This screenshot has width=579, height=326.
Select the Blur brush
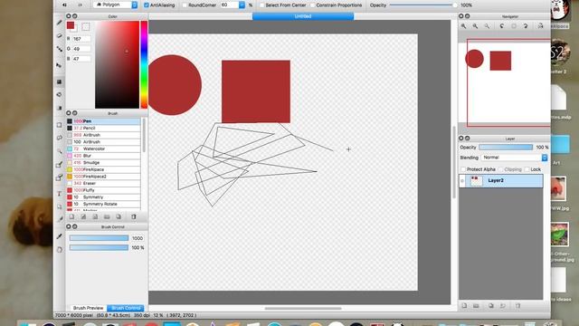[x=103, y=156]
